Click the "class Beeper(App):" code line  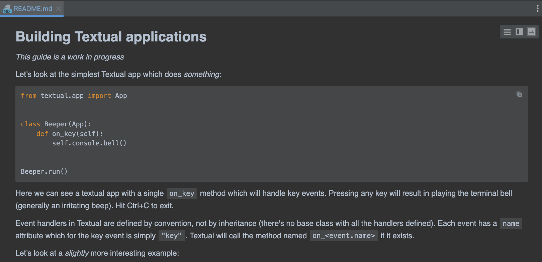point(56,124)
